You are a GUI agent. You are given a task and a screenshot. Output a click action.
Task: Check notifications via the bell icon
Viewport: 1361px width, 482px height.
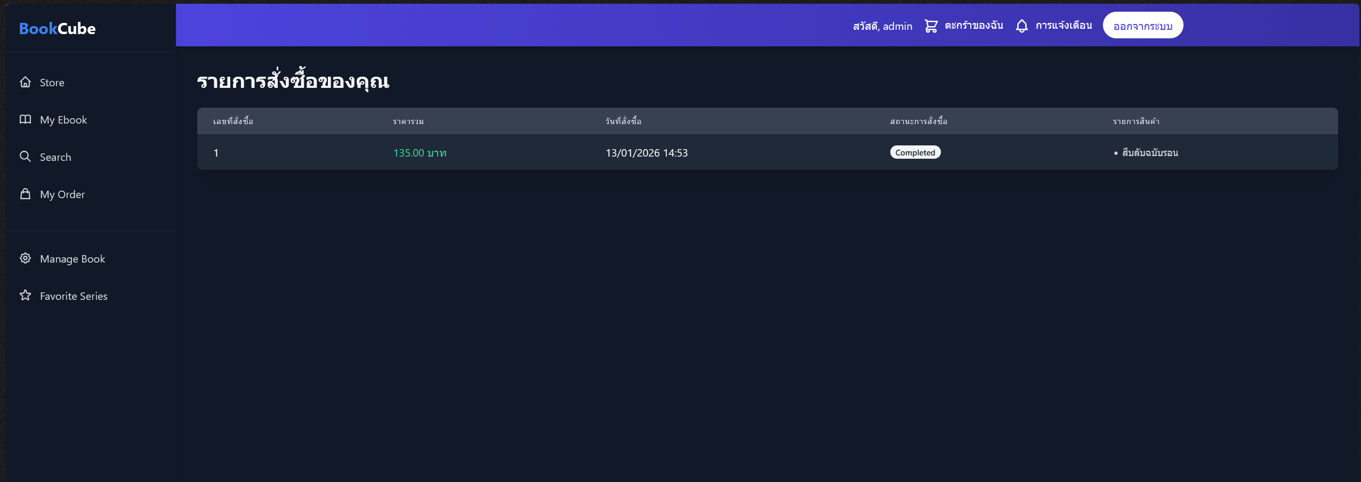click(x=1021, y=25)
